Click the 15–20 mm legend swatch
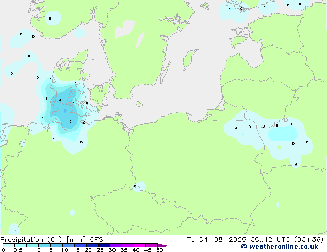The height and width of the screenshot is (252, 327). [80, 245]
